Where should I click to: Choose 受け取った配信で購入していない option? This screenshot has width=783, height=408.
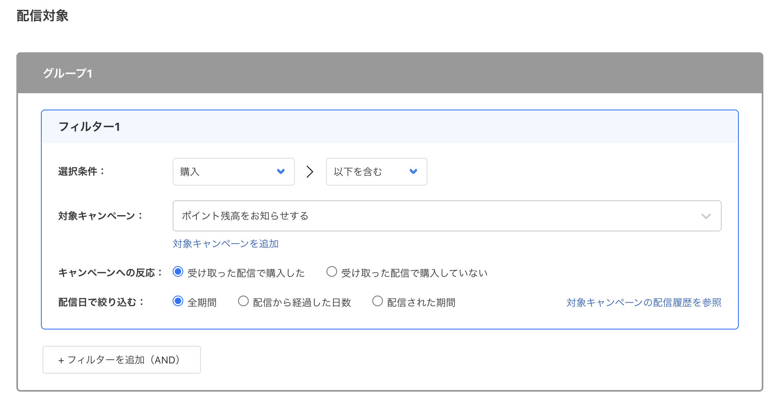pos(332,271)
